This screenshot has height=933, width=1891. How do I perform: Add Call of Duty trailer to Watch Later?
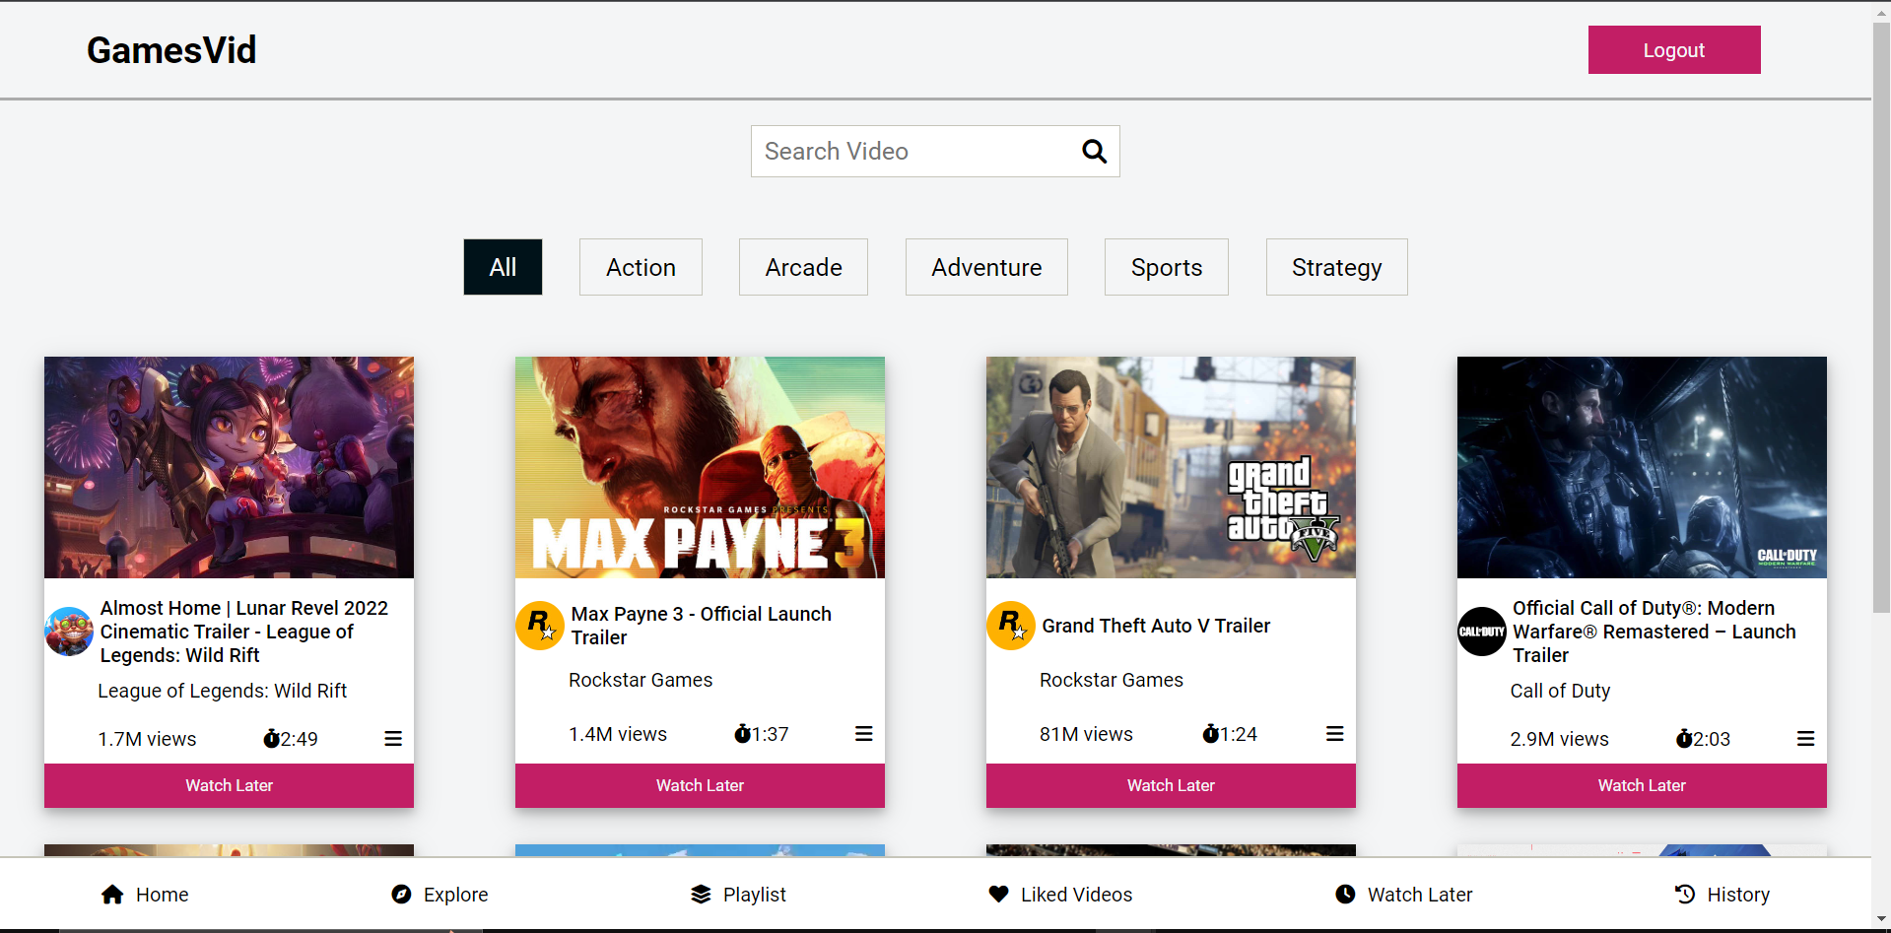tap(1642, 785)
